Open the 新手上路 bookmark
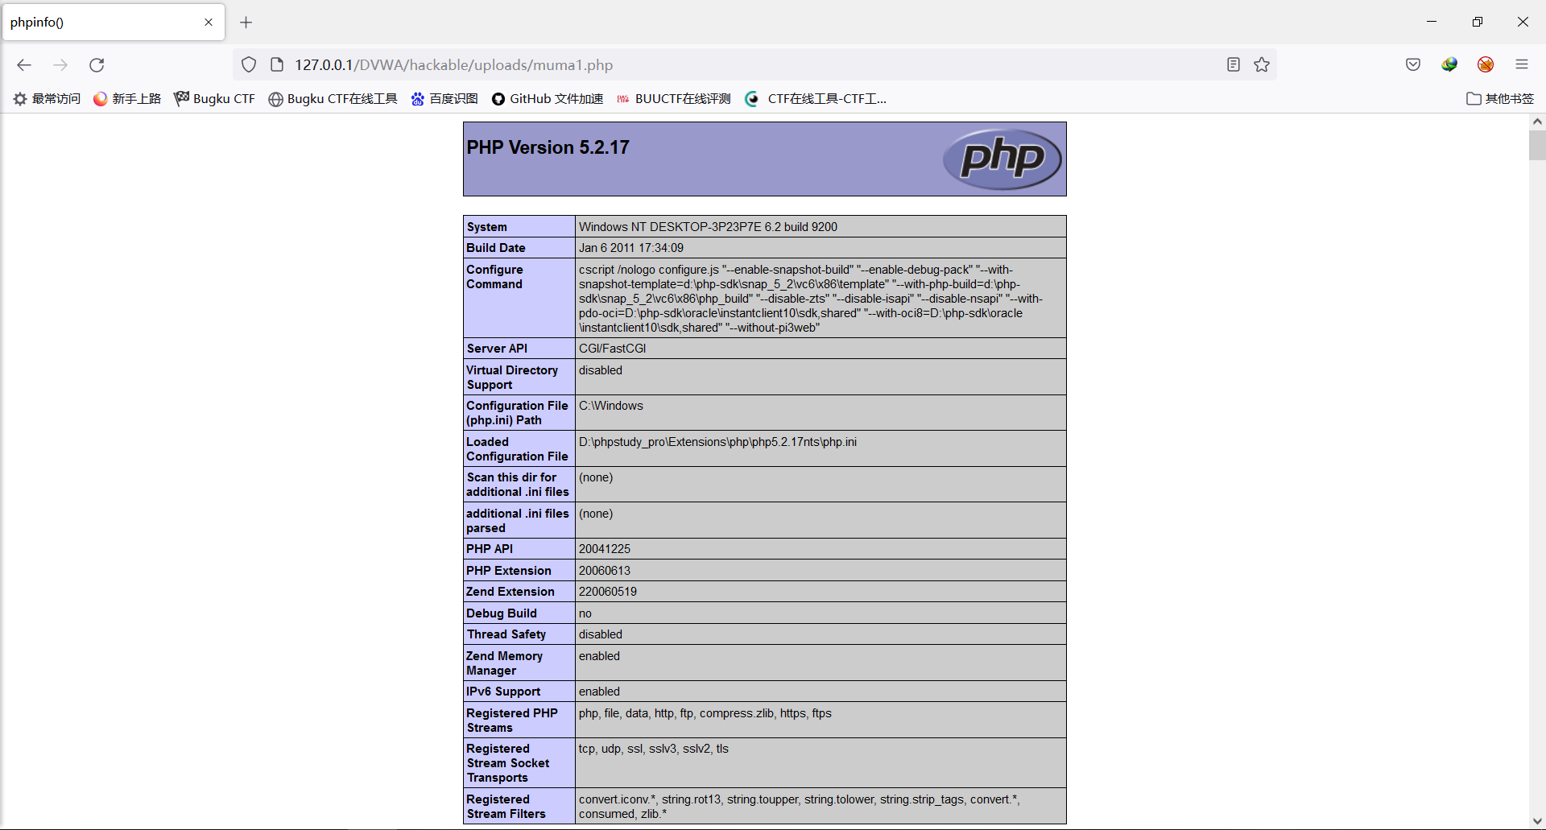The height and width of the screenshot is (830, 1546). (127, 99)
